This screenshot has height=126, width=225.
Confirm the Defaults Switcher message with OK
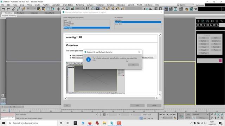click(133, 65)
